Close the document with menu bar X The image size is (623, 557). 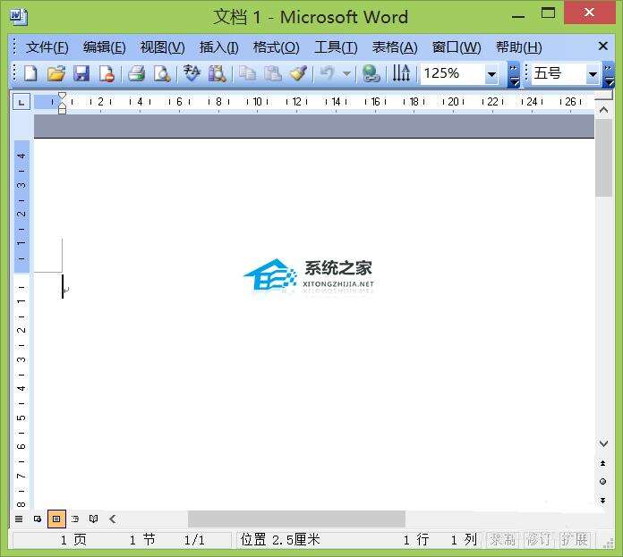[x=603, y=46]
